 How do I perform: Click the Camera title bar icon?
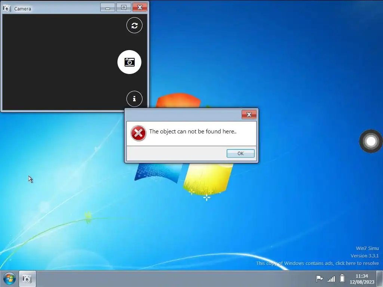click(7, 9)
